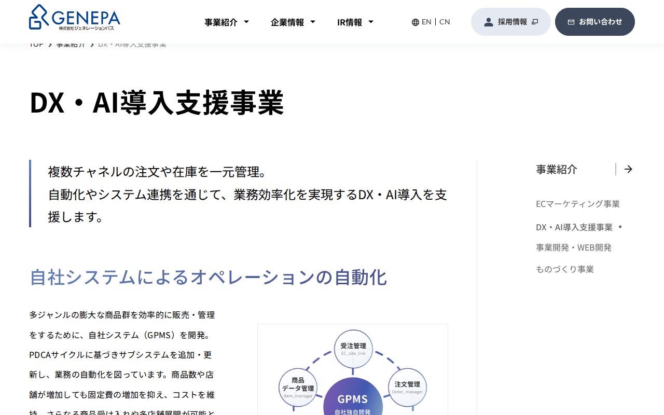Click the 商品データ管理 circle in diagram
This screenshot has height=415, width=664.
(x=298, y=387)
